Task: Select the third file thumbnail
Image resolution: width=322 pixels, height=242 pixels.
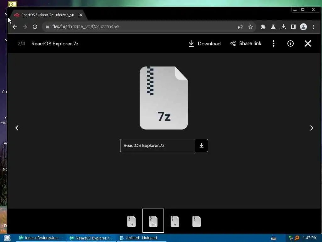Action: point(175,221)
